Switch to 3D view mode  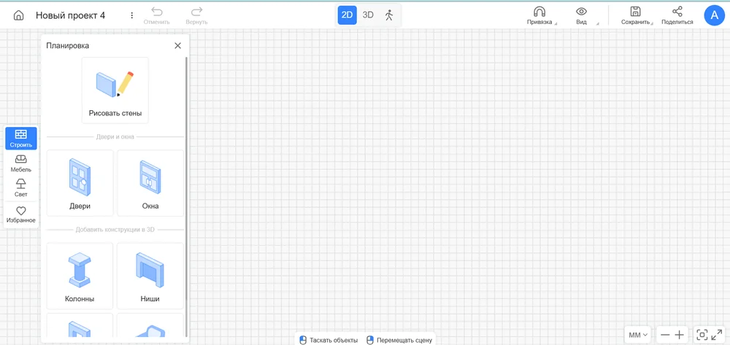click(x=368, y=15)
